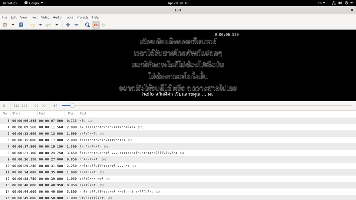Open the File menu
Viewport: 356px width, 200px height.
click(x=4, y=17)
